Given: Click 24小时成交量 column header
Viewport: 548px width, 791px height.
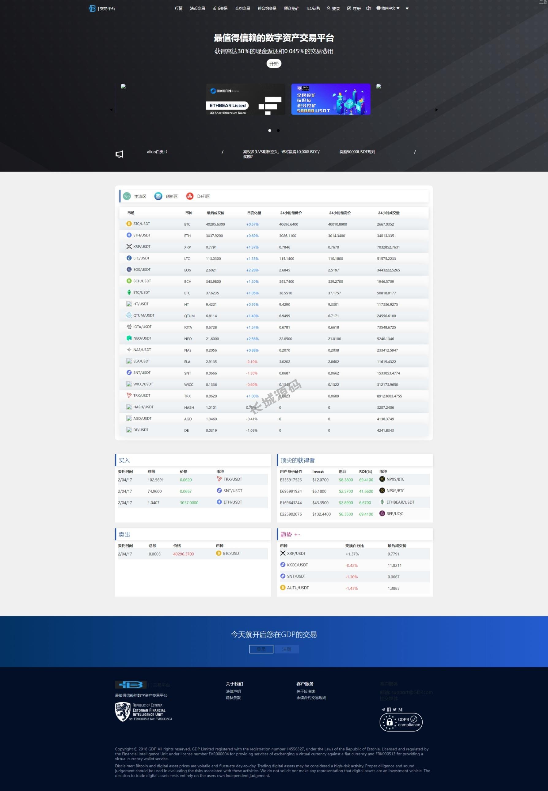Looking at the screenshot, I should [389, 213].
